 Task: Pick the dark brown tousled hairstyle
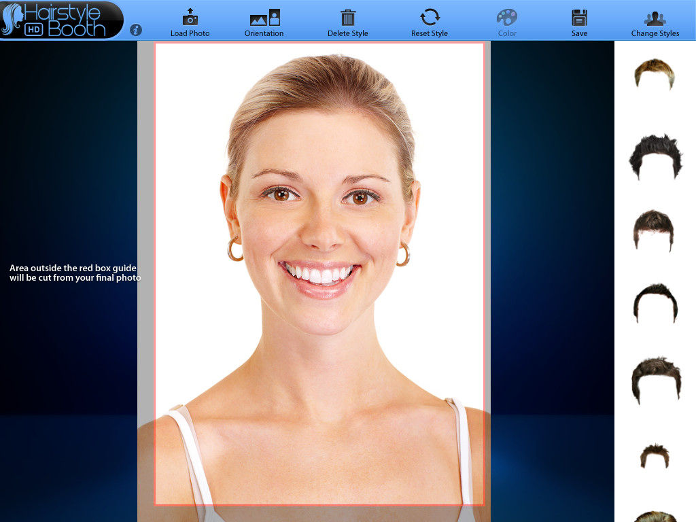[656, 380]
